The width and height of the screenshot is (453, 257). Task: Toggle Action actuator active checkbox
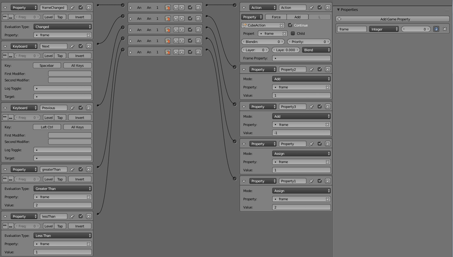(319, 8)
